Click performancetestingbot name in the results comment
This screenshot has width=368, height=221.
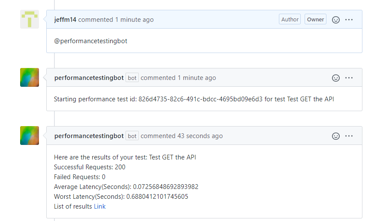click(89, 136)
